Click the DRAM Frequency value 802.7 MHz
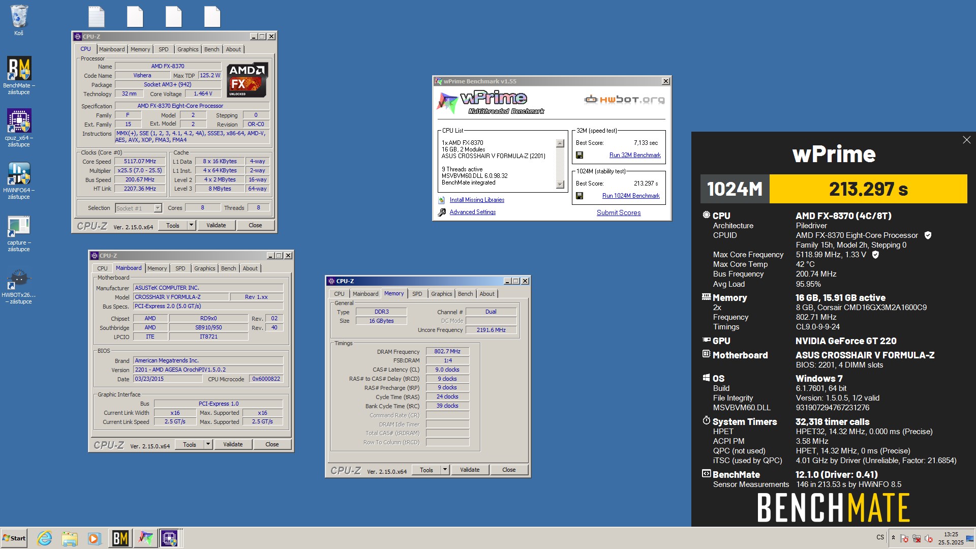976x549 pixels. click(x=447, y=351)
